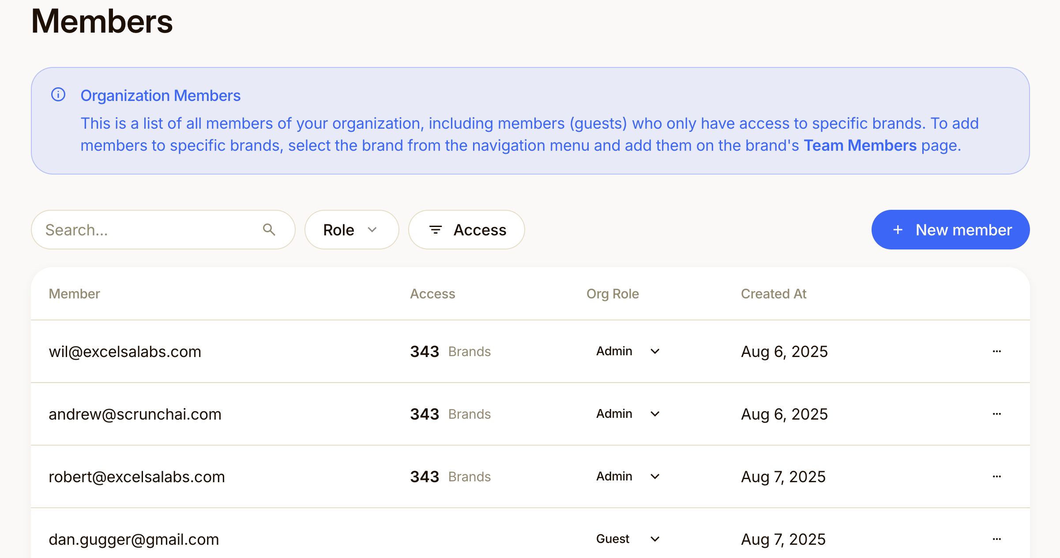Open the Role filter dropdown

[352, 230]
